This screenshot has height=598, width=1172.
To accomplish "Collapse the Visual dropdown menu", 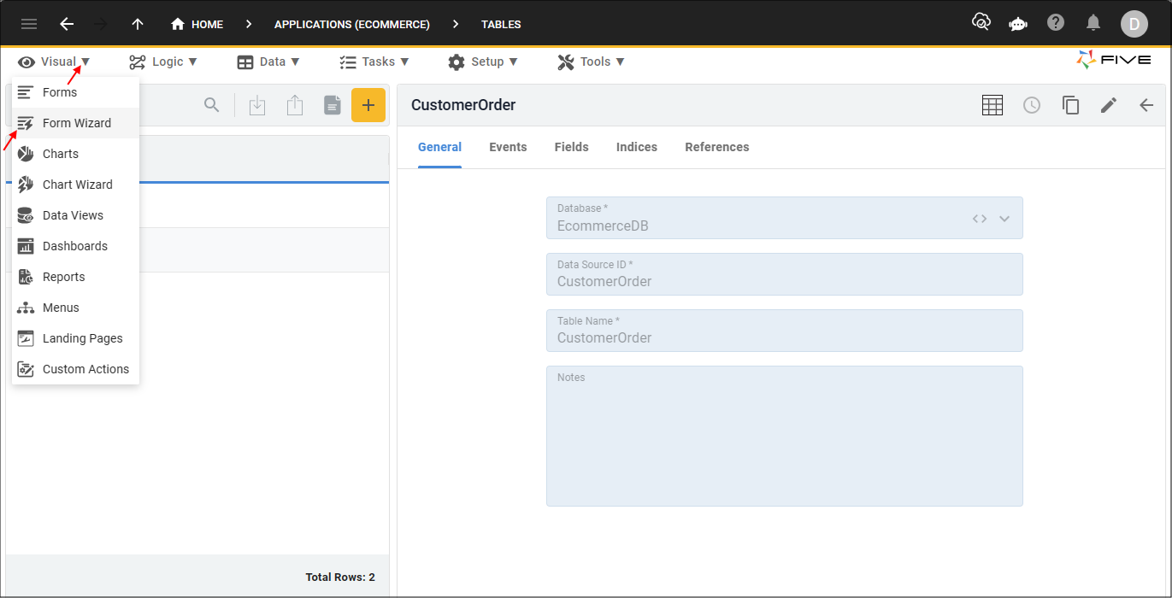I will click(54, 62).
